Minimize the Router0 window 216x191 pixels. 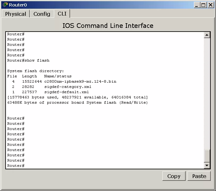197,5
